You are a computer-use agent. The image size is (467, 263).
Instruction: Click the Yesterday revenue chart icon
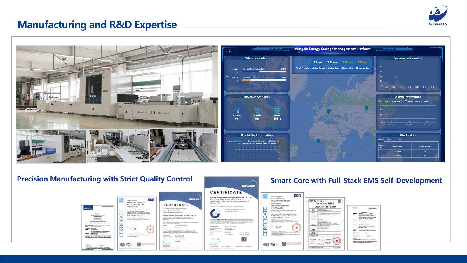pos(237,111)
